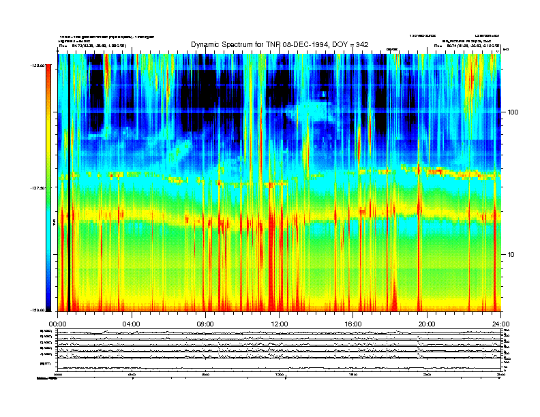Click the 16:00 time label under the spectrum

[353, 324]
